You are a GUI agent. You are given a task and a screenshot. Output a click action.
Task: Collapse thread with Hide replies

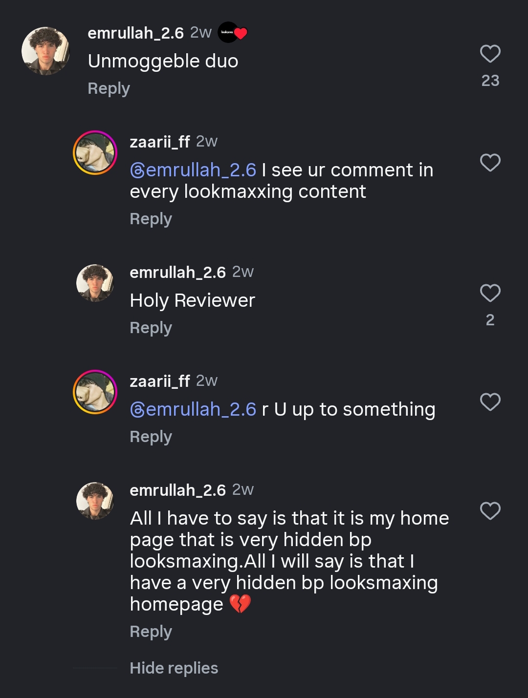tap(174, 668)
